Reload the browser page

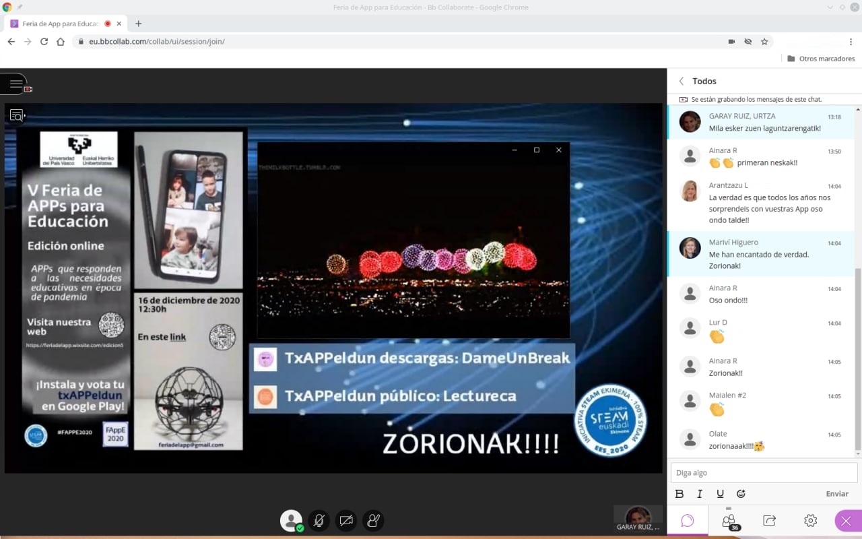[44, 42]
